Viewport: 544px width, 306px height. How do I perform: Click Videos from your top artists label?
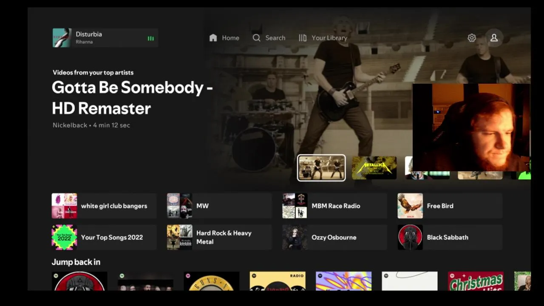coord(93,72)
